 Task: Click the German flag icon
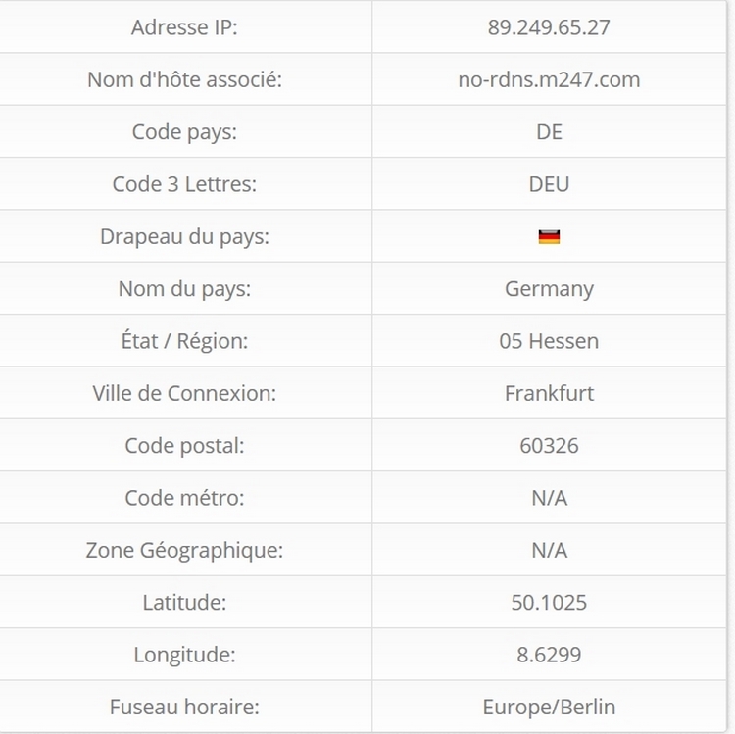click(x=549, y=237)
